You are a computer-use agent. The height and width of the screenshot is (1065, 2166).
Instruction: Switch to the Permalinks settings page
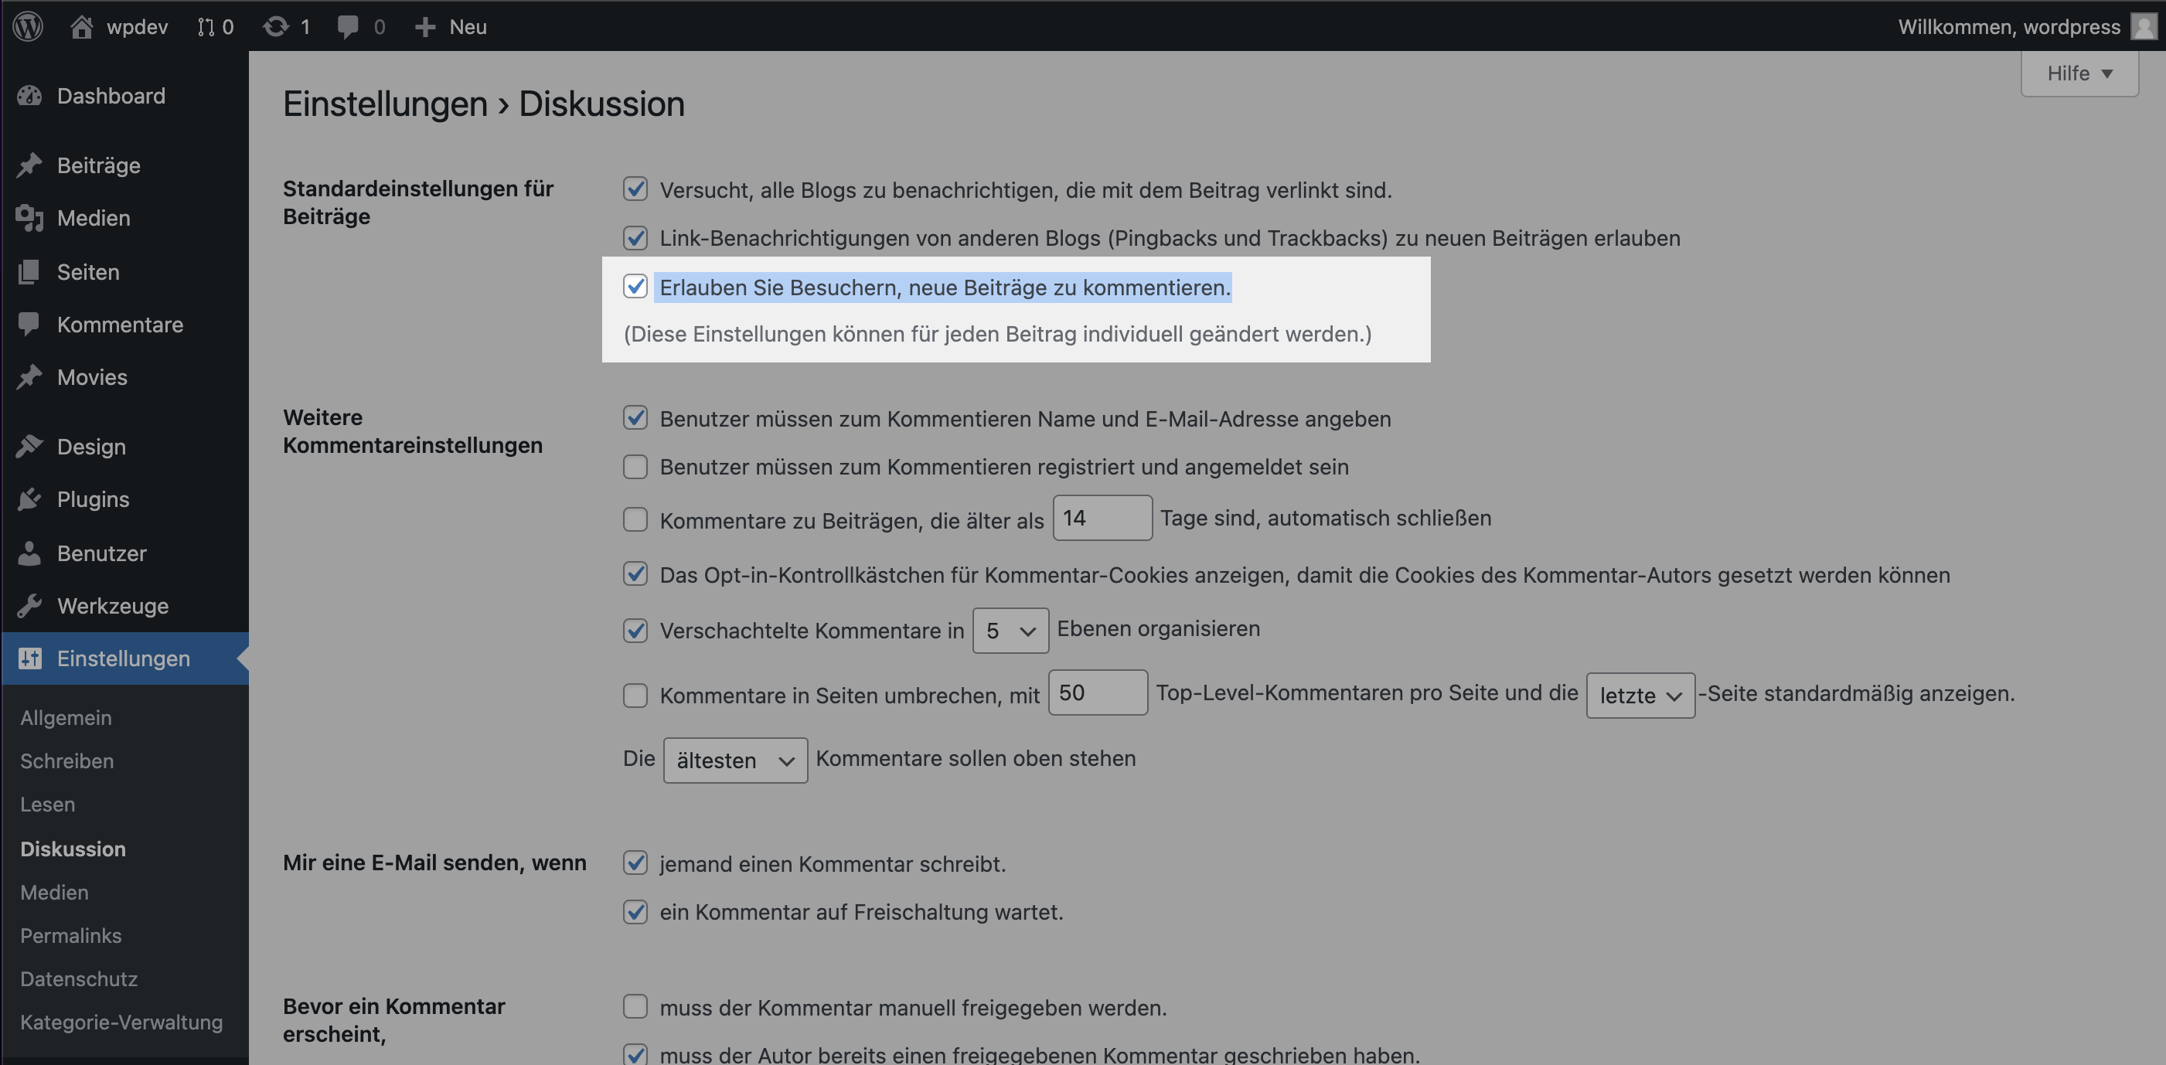tap(70, 936)
